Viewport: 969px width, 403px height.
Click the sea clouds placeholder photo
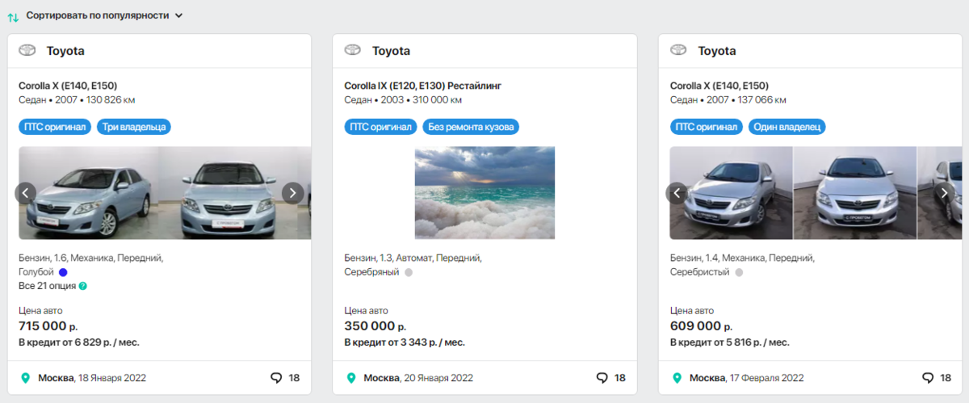point(484,192)
